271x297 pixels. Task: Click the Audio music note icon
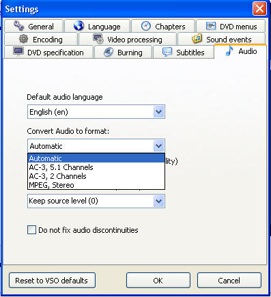click(229, 51)
